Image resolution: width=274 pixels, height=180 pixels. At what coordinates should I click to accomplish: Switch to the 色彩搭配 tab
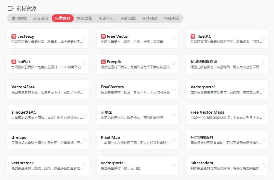click(x=128, y=19)
